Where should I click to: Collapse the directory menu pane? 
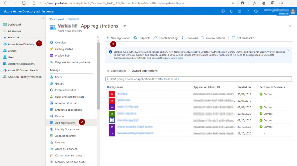point(98,37)
